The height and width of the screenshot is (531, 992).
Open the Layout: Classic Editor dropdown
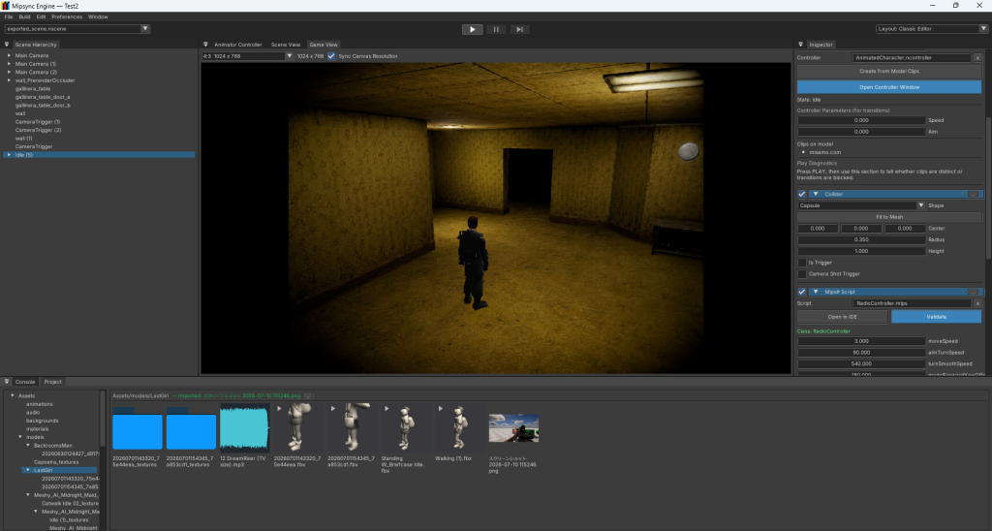931,29
